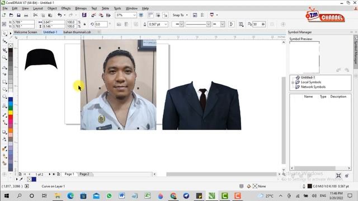Image resolution: width=358 pixels, height=201 pixels.
Task: Toggle show guidelines button
Action: click(x=166, y=15)
